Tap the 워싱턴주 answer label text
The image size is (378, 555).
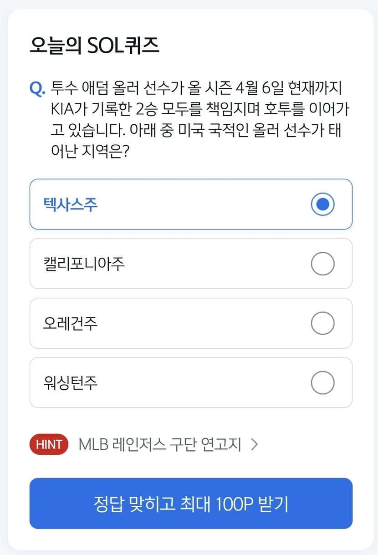point(71,383)
